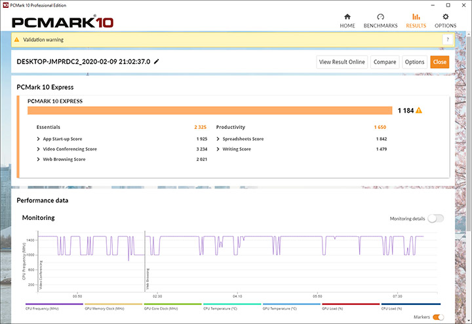Turn off the Markers toggle
This screenshot has width=472, height=324.
point(438,317)
